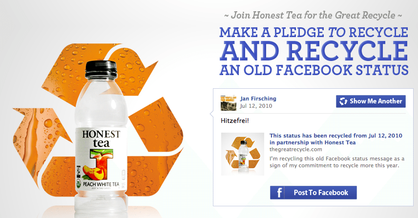Click the recycle arrows icon in Show Me Another
The width and height of the screenshot is (418, 218).
343,101
